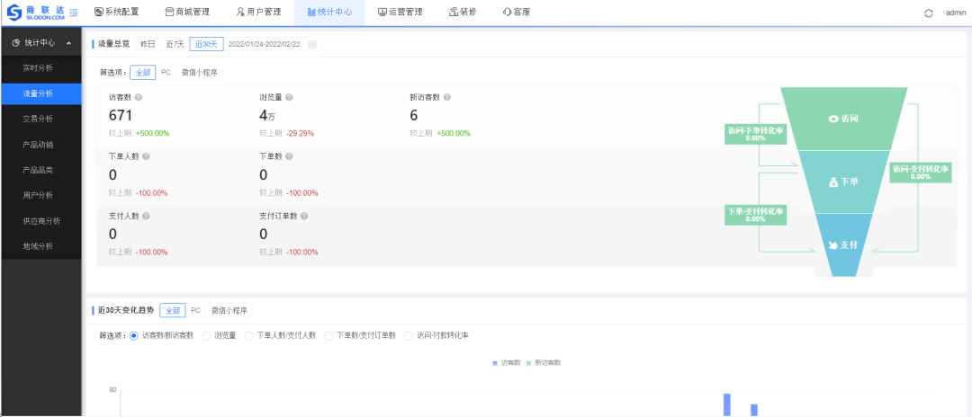Click the refresh icon next to admin
The width and height of the screenshot is (972, 417).
(929, 13)
